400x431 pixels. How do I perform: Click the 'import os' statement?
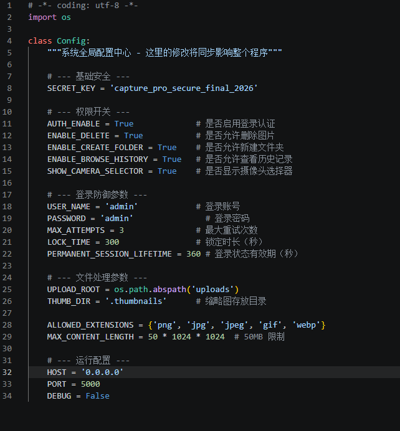49,17
